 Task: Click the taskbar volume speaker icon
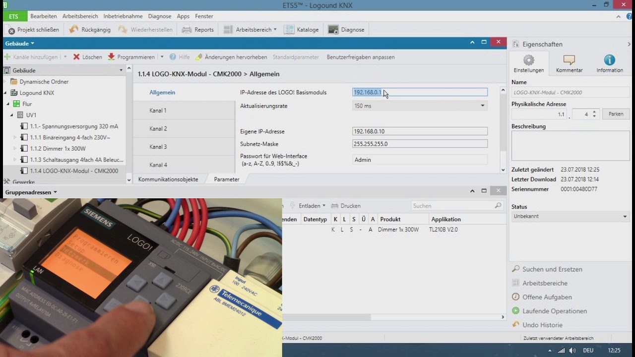(x=572, y=351)
